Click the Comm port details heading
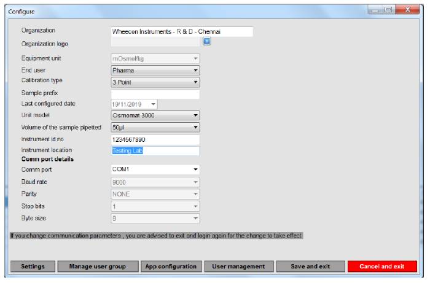The width and height of the screenshot is (430, 283). point(47,159)
